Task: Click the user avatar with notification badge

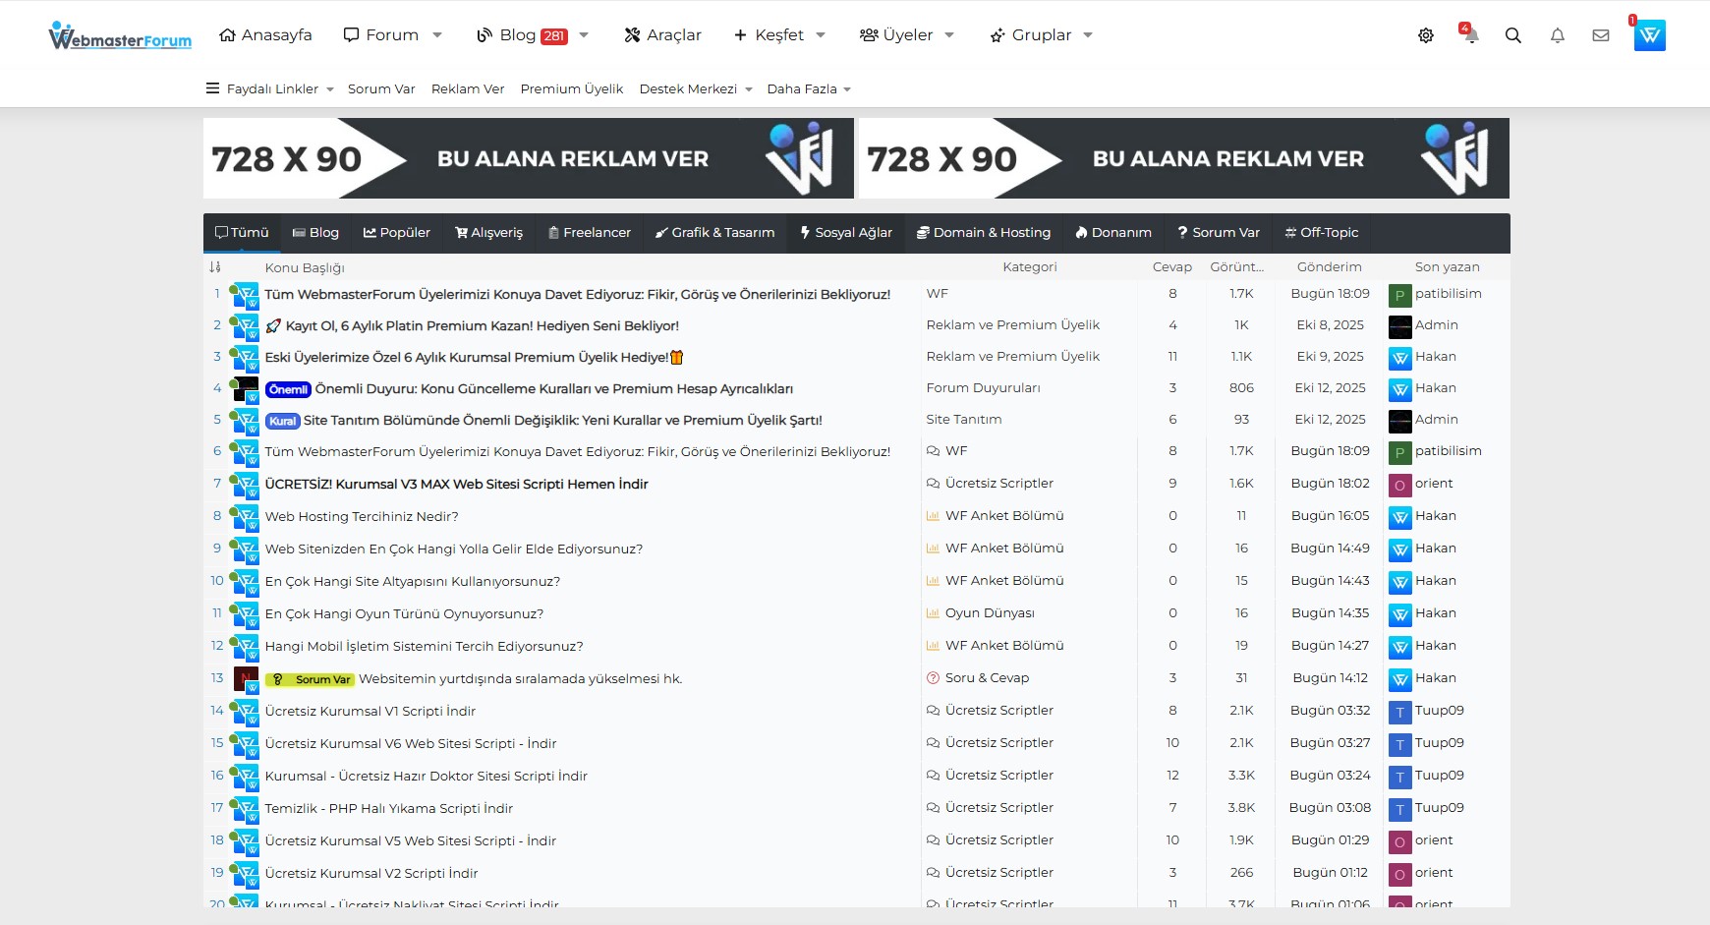Action: pos(1649,34)
